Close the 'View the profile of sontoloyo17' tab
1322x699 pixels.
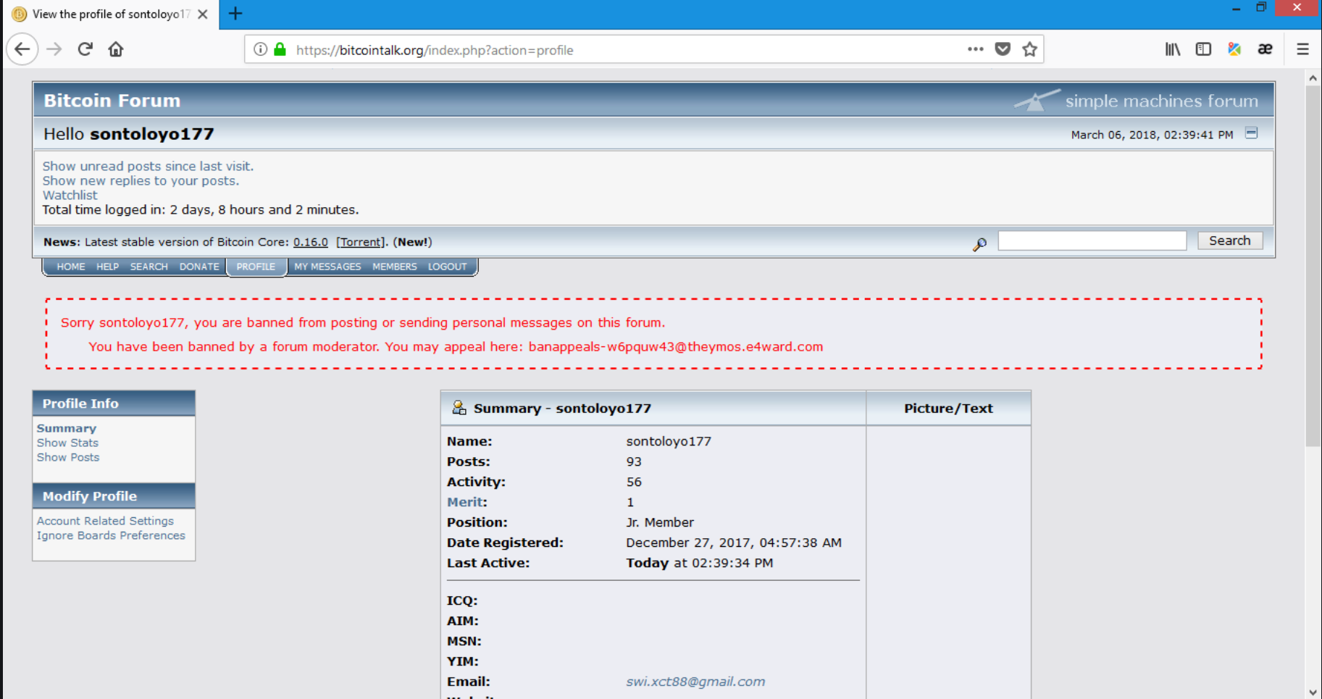click(203, 14)
